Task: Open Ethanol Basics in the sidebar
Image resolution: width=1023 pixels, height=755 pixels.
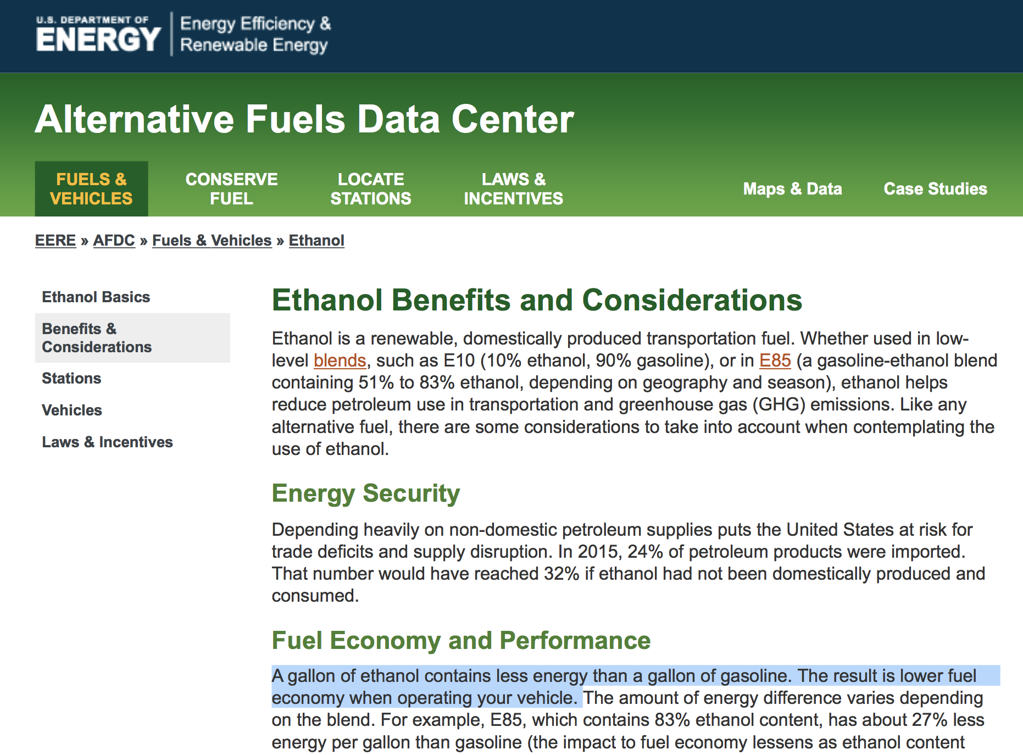Action: [x=96, y=297]
